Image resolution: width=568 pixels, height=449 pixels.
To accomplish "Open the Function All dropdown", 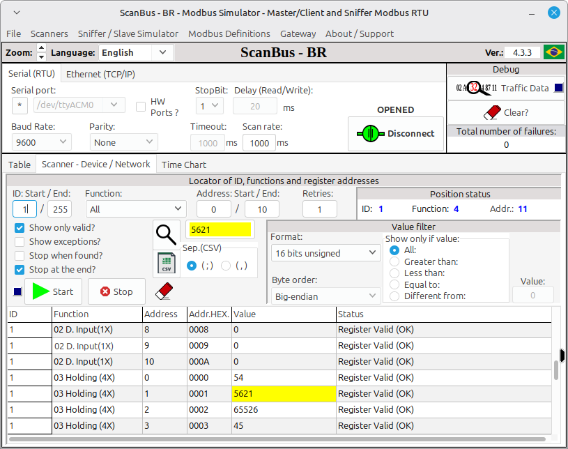I will (x=136, y=209).
